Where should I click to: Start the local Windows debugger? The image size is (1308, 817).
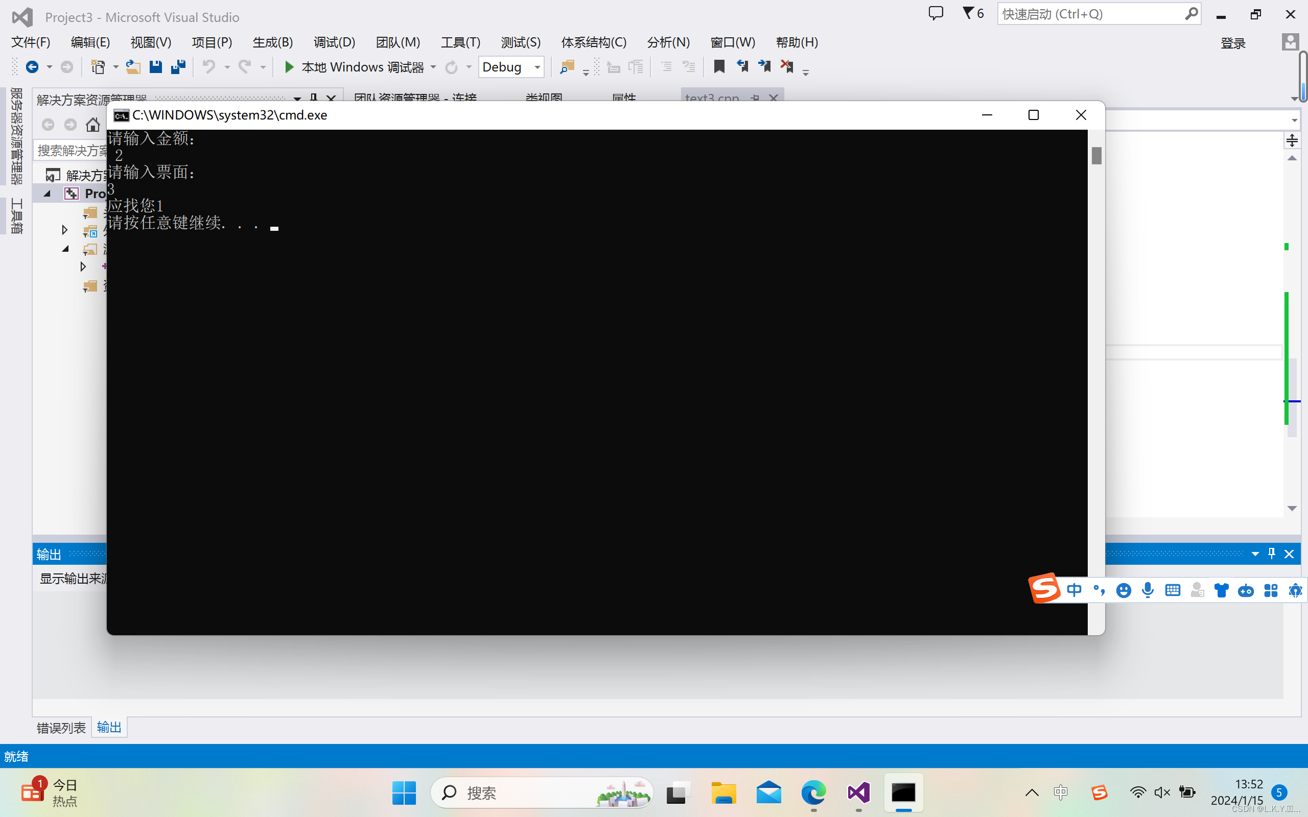click(354, 67)
